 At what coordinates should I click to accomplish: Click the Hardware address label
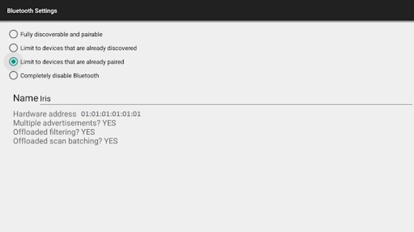click(45, 114)
